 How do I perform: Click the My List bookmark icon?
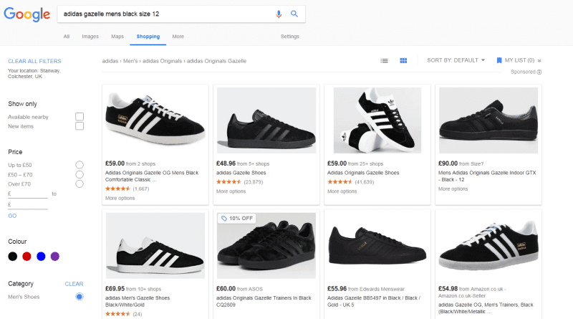tap(499, 60)
